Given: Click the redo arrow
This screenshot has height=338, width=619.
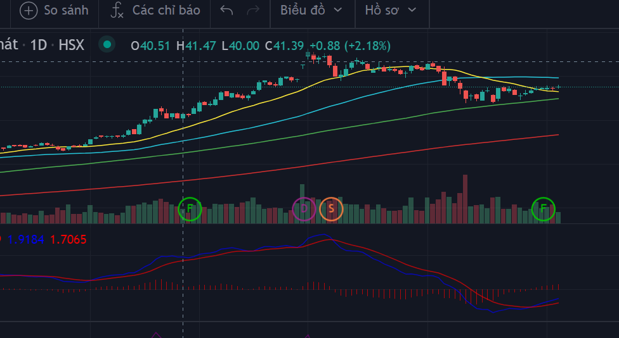Looking at the screenshot, I should coord(252,10).
